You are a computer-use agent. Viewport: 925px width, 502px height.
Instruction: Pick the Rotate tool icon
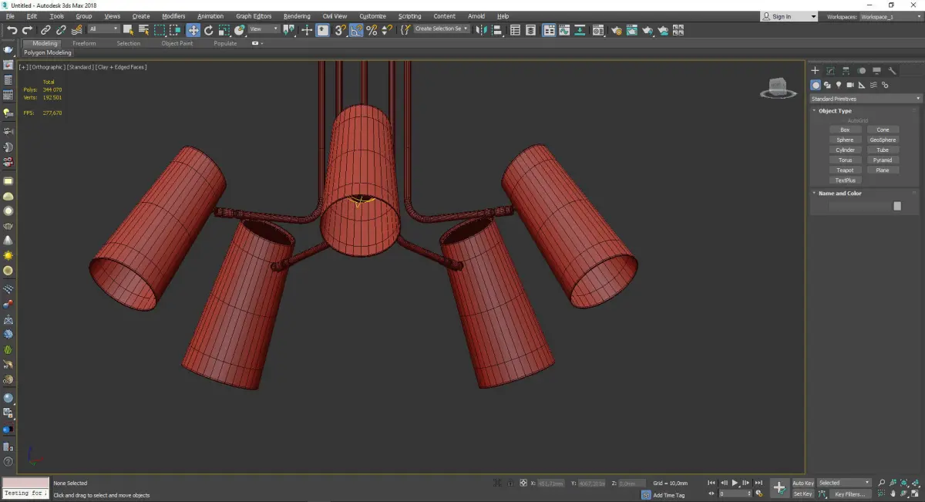click(208, 30)
